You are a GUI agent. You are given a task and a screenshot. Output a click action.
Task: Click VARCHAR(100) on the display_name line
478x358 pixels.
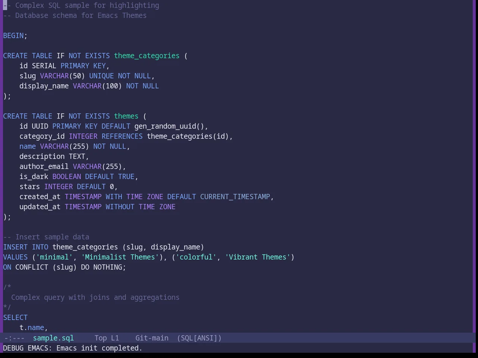point(97,86)
